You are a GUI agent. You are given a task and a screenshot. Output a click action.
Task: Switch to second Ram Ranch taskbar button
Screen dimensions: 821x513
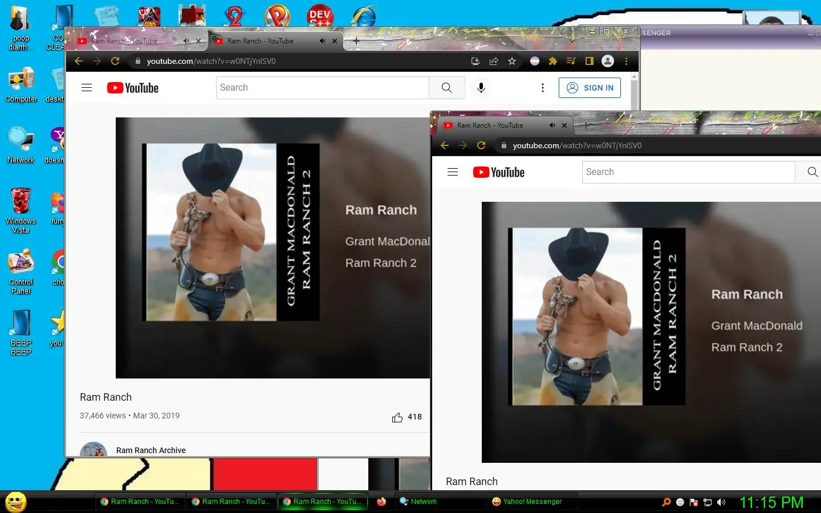pos(231,502)
